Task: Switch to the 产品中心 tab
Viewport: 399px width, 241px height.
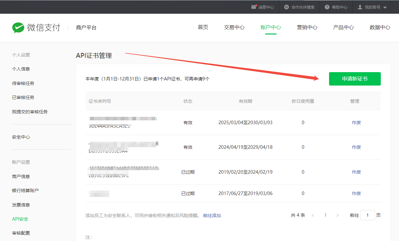Action: [344, 27]
